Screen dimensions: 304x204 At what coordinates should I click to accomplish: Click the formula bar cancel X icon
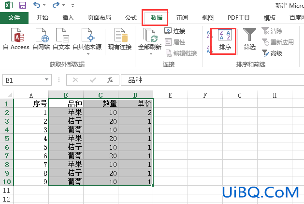coord(75,80)
